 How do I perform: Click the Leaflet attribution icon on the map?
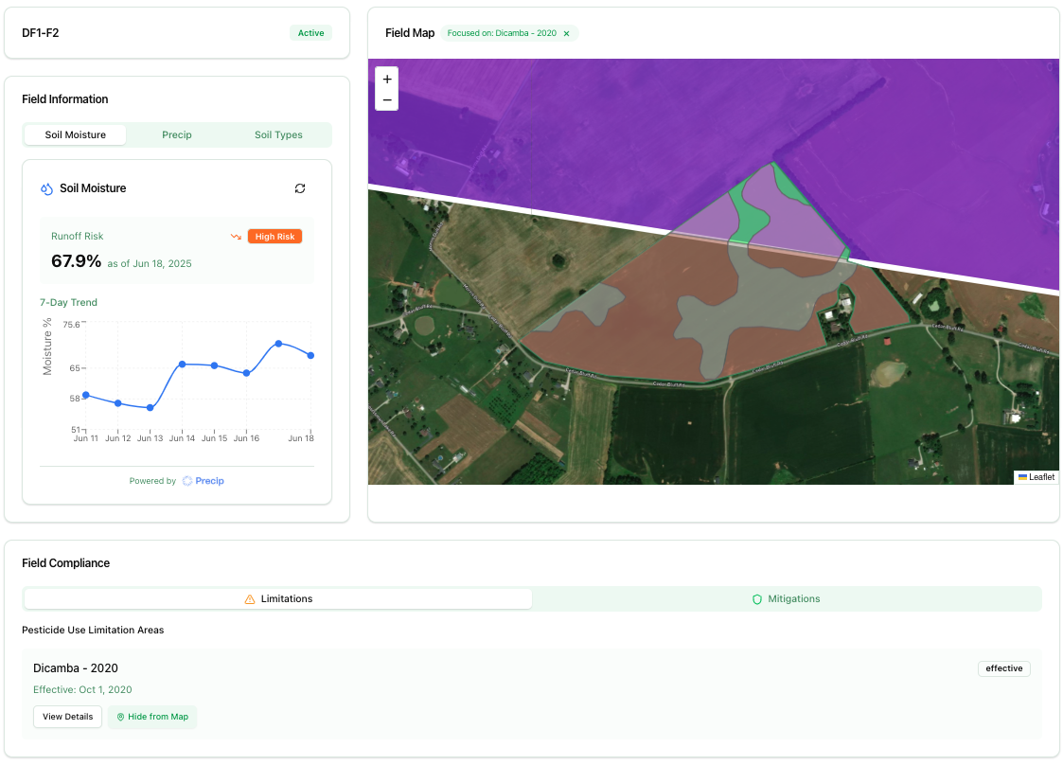point(1023,477)
